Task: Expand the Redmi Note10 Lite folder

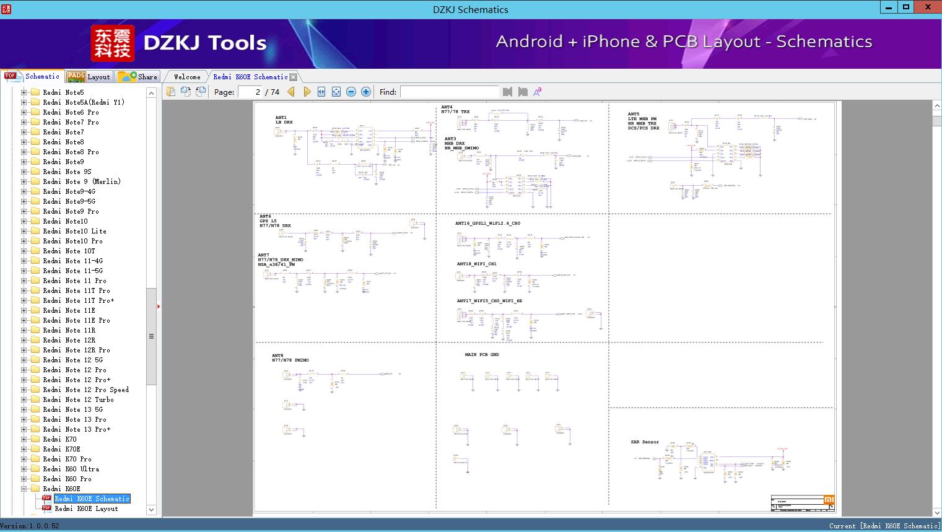Action: click(24, 231)
